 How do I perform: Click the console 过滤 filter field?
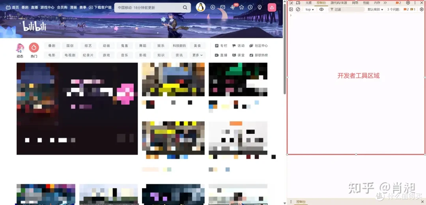coord(346,9)
